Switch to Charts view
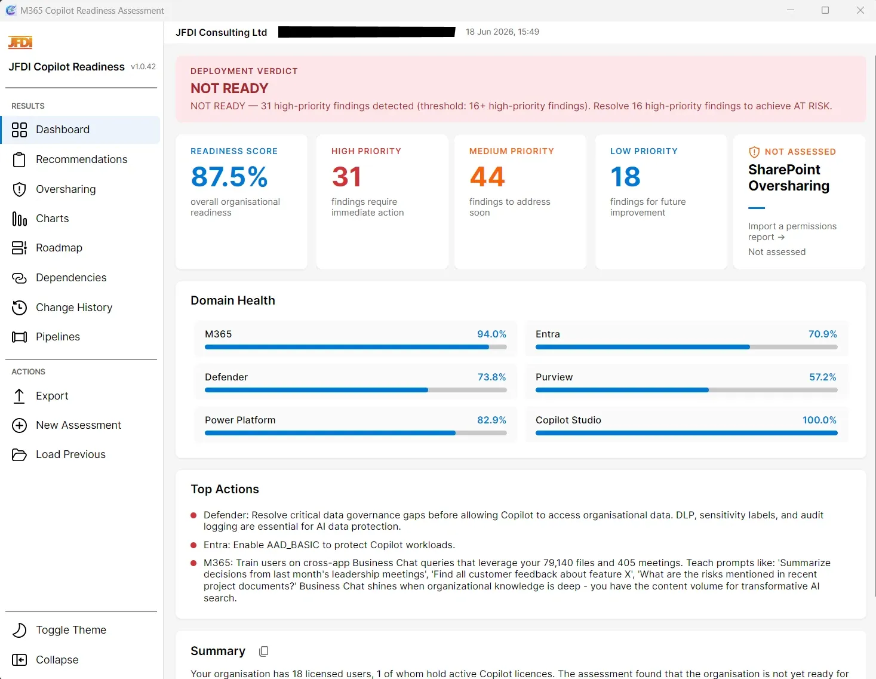Viewport: 876px width, 679px height. pos(81,219)
